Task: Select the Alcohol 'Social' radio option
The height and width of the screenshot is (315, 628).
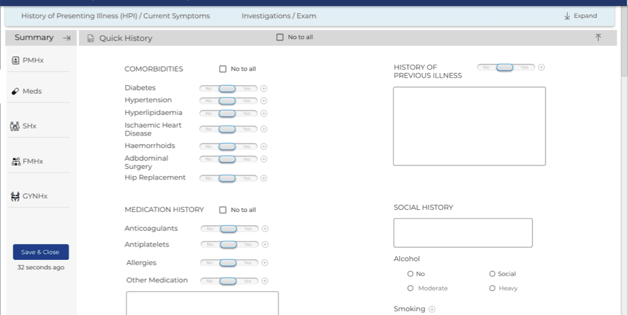Action: click(492, 274)
